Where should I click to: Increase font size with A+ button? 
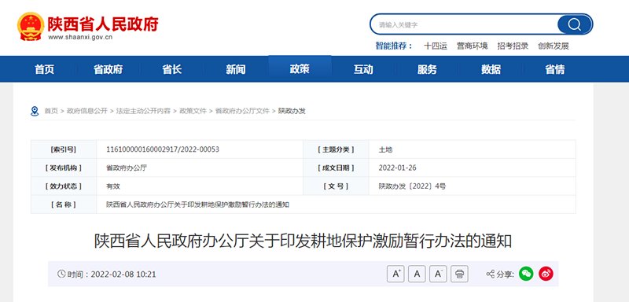(395, 274)
